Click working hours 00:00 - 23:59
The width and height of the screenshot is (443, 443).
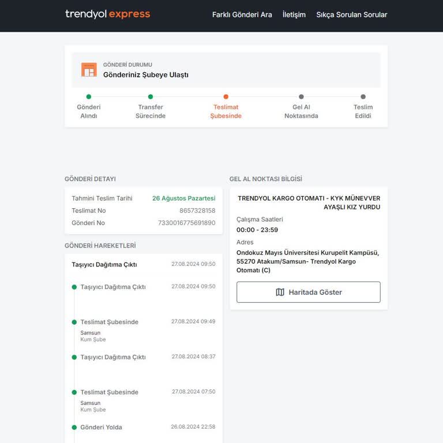[x=257, y=230]
